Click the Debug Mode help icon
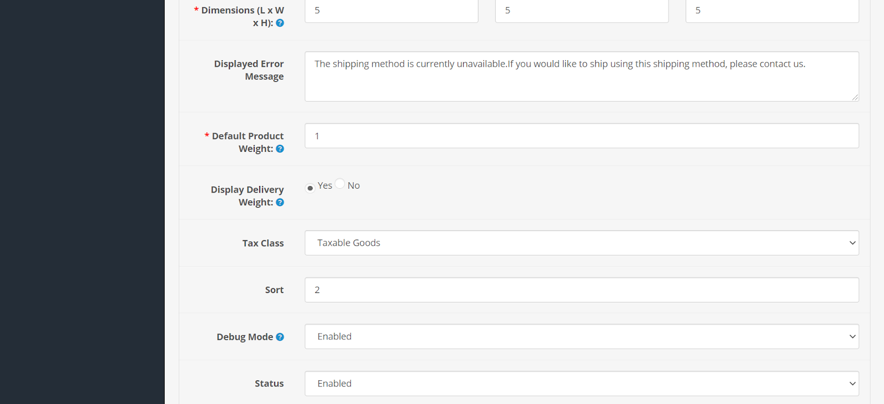 pos(280,337)
